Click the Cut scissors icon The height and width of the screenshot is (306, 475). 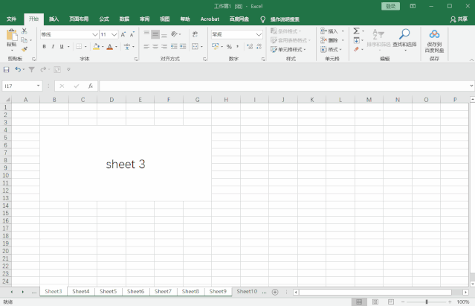pyautogui.click(x=25, y=31)
